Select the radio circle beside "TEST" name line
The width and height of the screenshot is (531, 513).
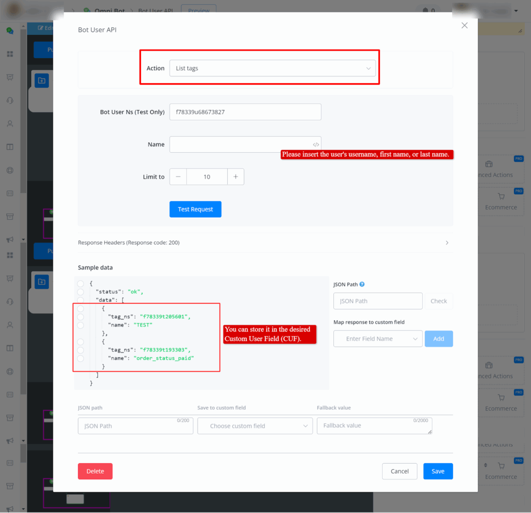tap(80, 325)
